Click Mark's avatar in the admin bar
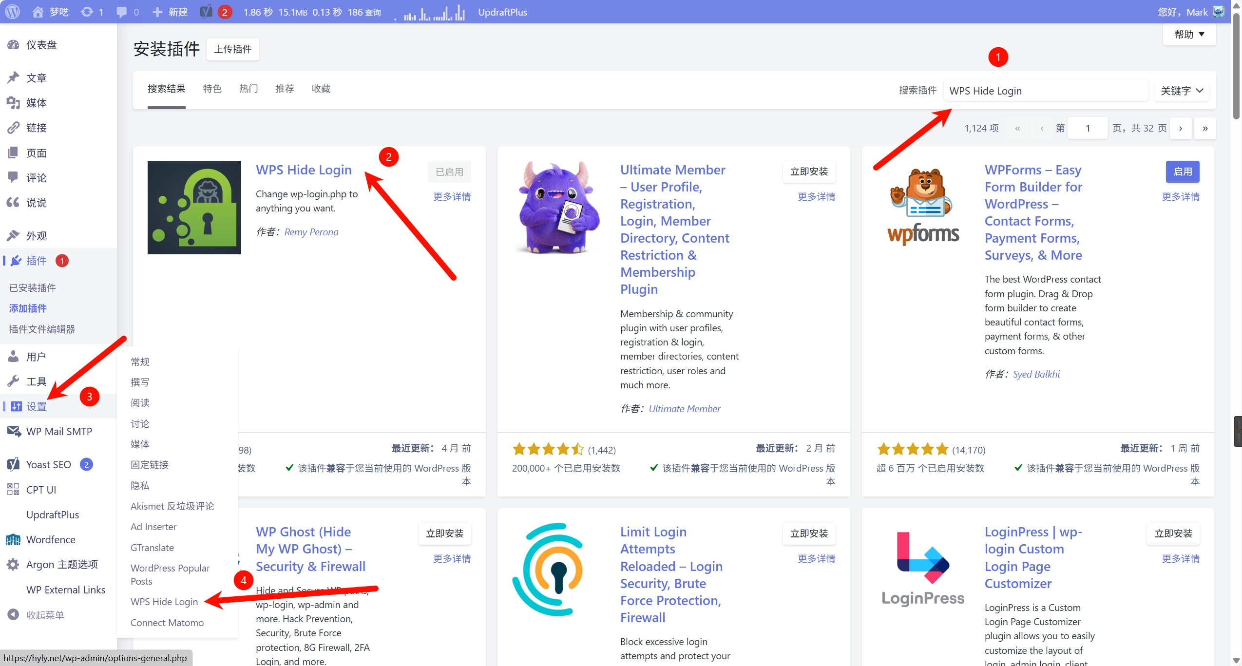 (1219, 12)
